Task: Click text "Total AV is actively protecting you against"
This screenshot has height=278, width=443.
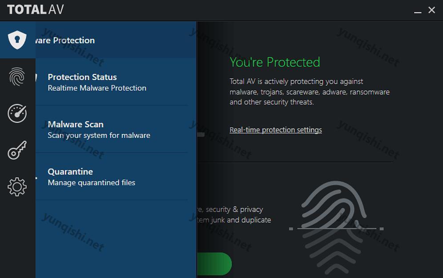Action: (296, 81)
